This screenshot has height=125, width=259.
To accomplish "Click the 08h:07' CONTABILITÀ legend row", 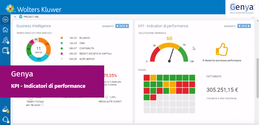I will click(77, 48).
